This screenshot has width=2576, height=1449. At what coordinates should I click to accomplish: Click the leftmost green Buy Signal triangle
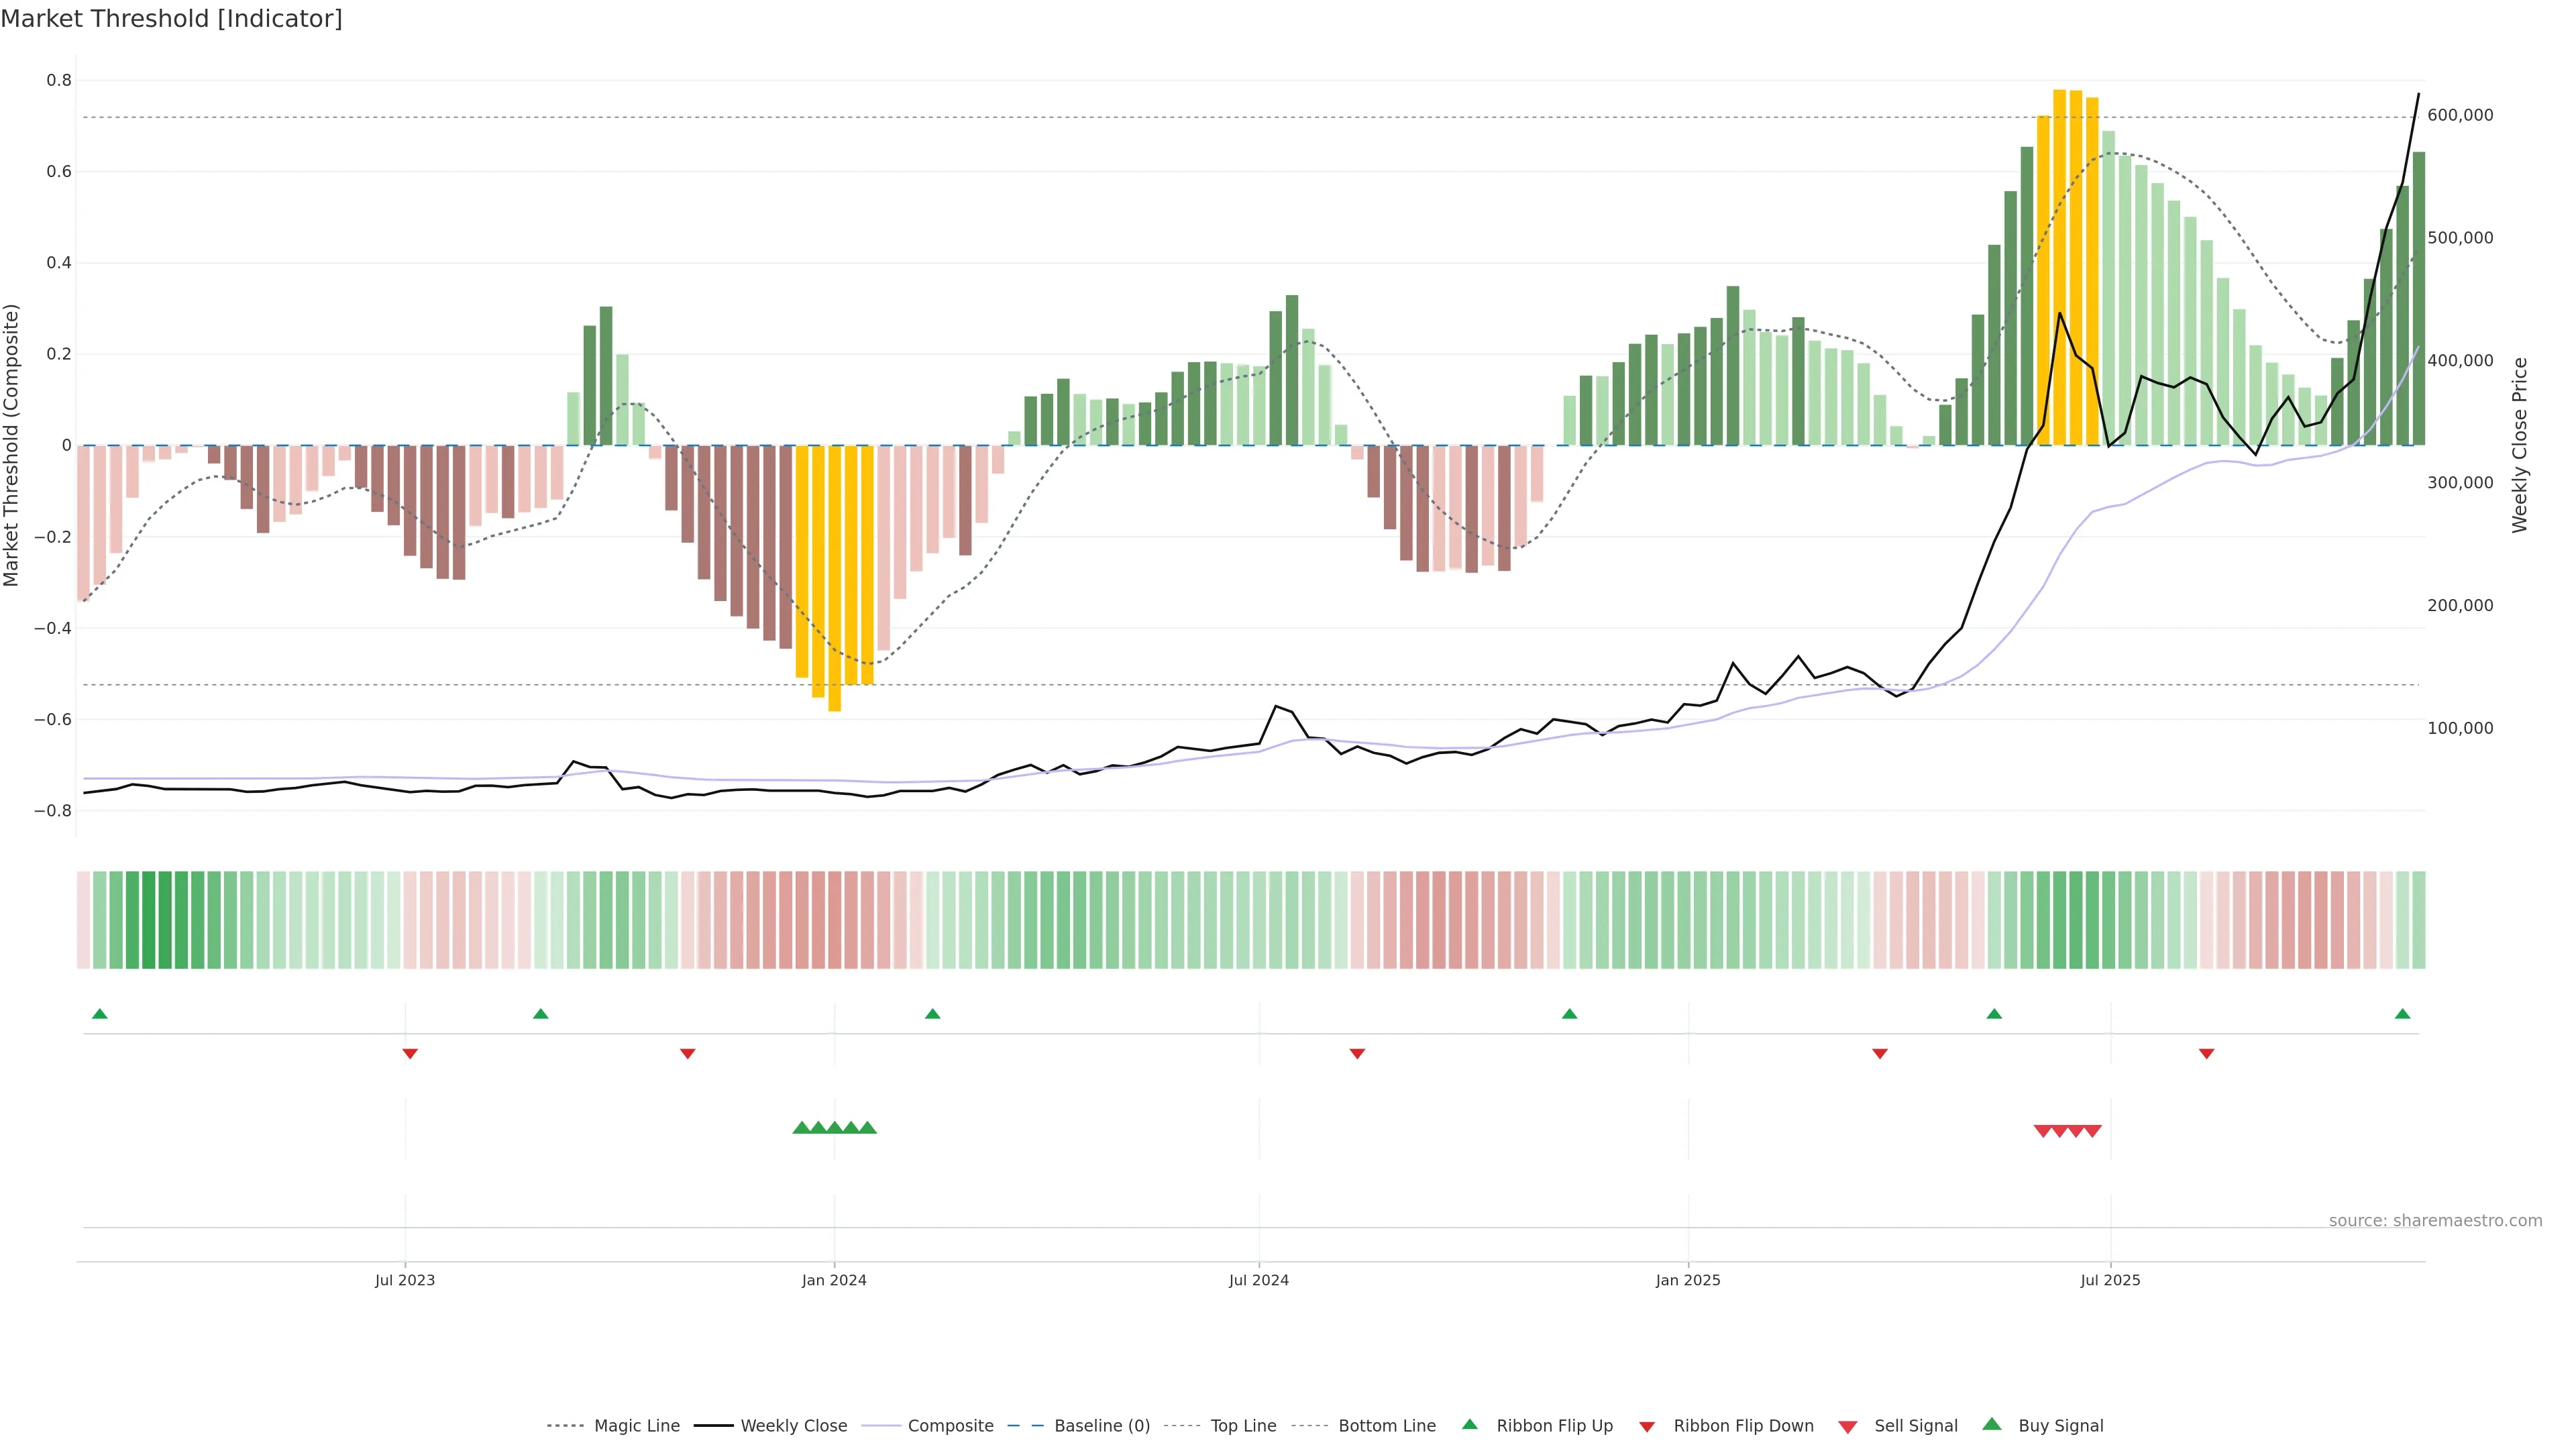point(801,1128)
